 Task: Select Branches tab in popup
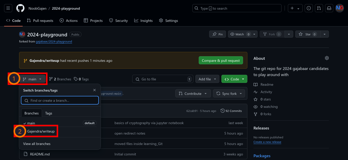(x=32, y=113)
